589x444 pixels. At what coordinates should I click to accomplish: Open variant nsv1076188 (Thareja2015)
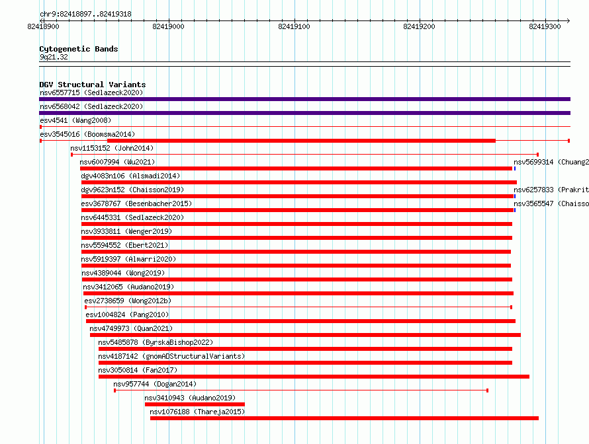point(197,412)
